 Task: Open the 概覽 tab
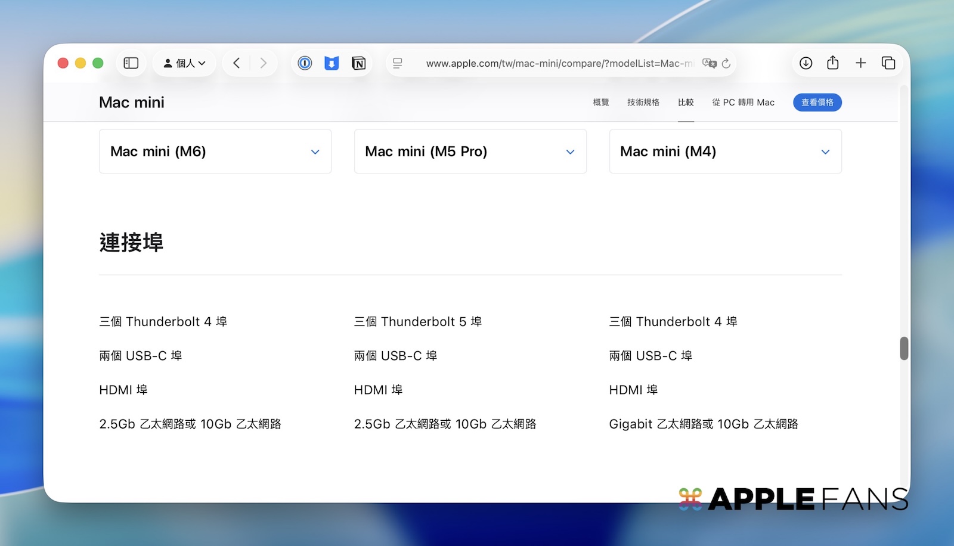[601, 103]
